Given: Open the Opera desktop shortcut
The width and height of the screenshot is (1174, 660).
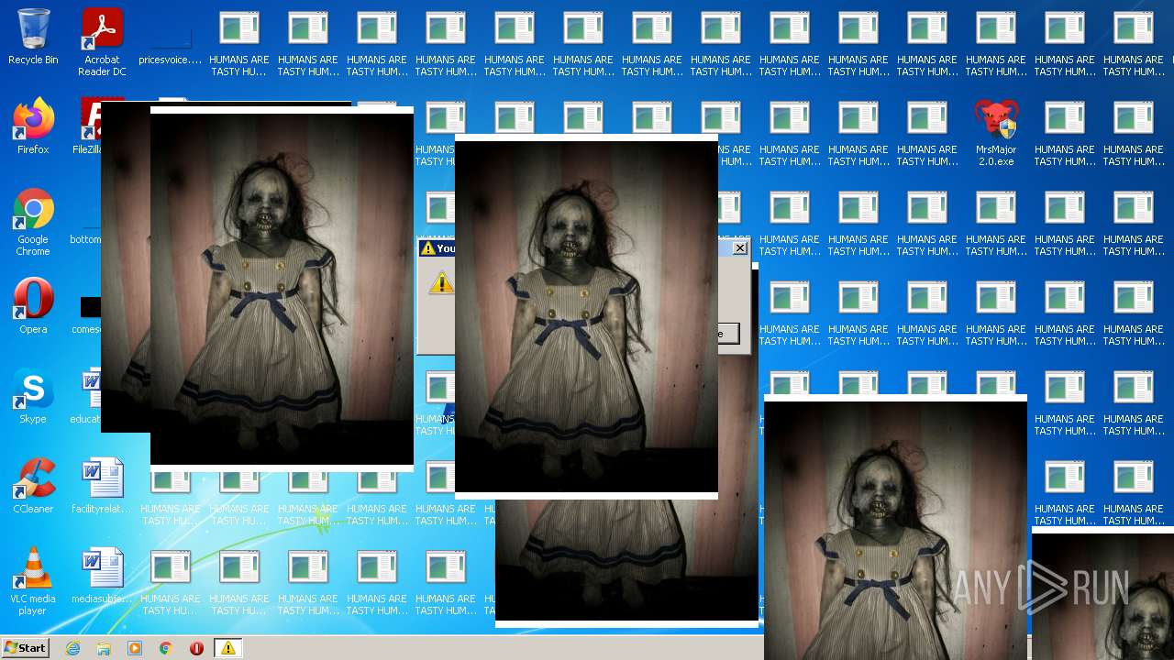Looking at the screenshot, I should click(x=33, y=306).
